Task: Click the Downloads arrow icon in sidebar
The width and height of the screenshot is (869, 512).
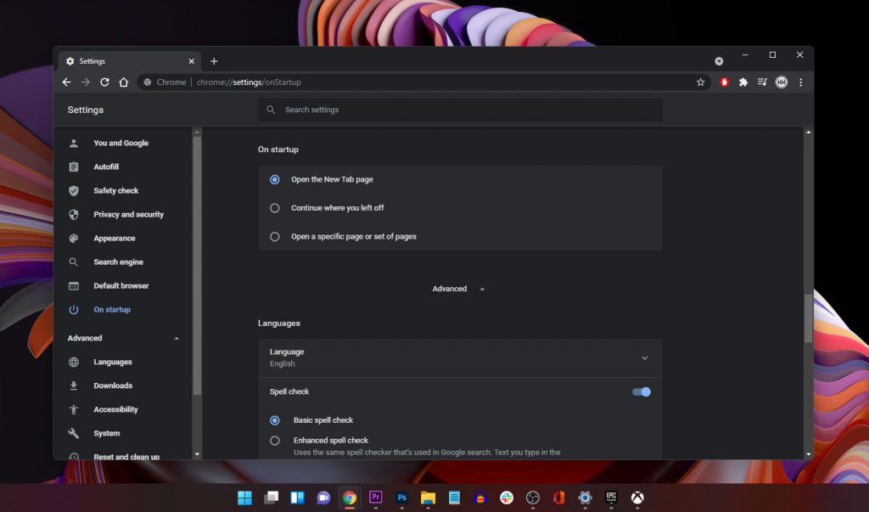Action: (74, 386)
